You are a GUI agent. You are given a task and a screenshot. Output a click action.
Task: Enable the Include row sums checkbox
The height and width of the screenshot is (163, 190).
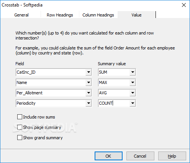point(20,117)
